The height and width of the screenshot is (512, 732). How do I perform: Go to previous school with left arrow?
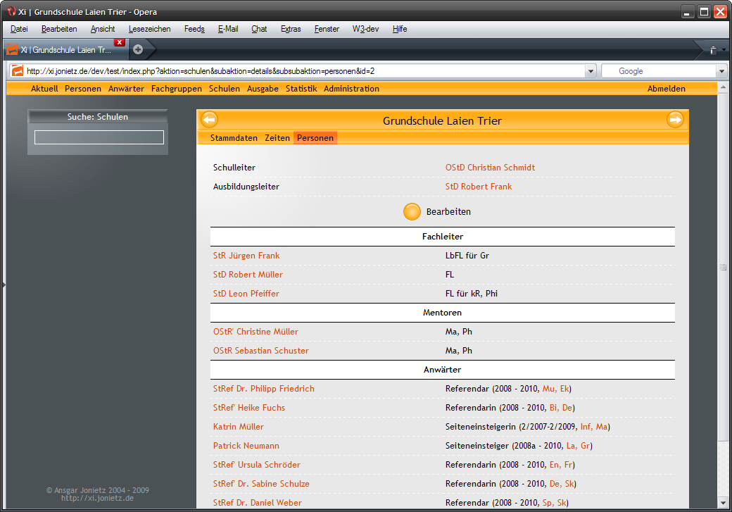click(209, 120)
